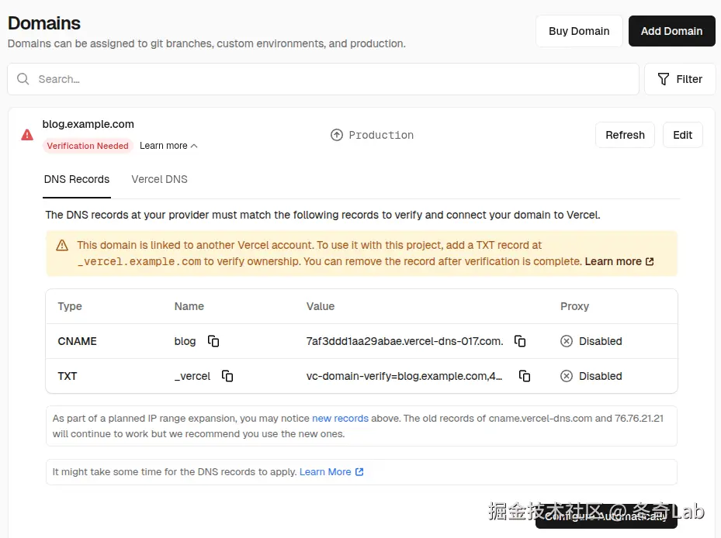Image resolution: width=721 pixels, height=538 pixels.
Task: Switch to the Vercel DNS tab
Action: click(x=159, y=179)
